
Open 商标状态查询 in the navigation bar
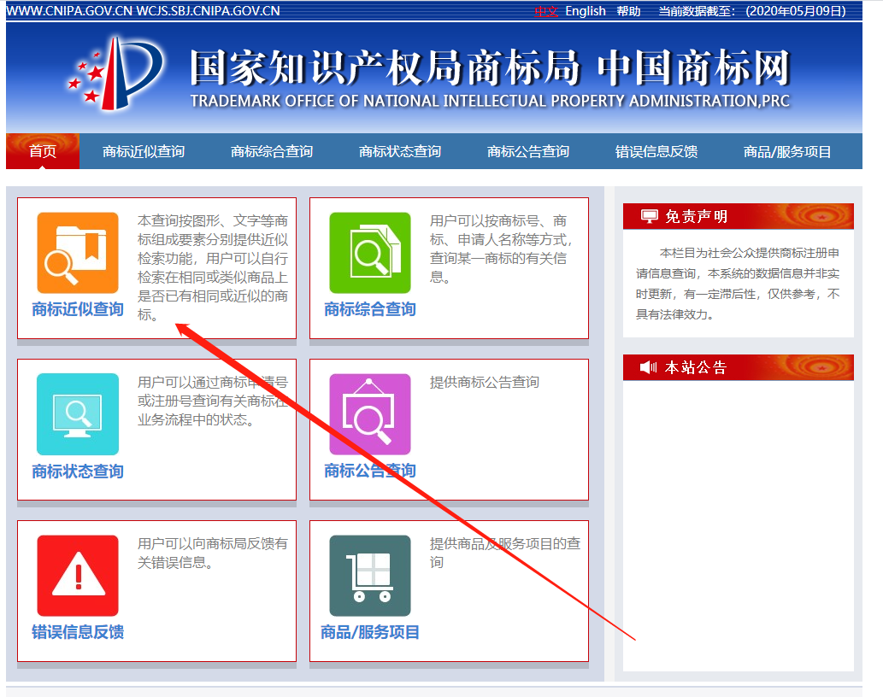(x=400, y=152)
